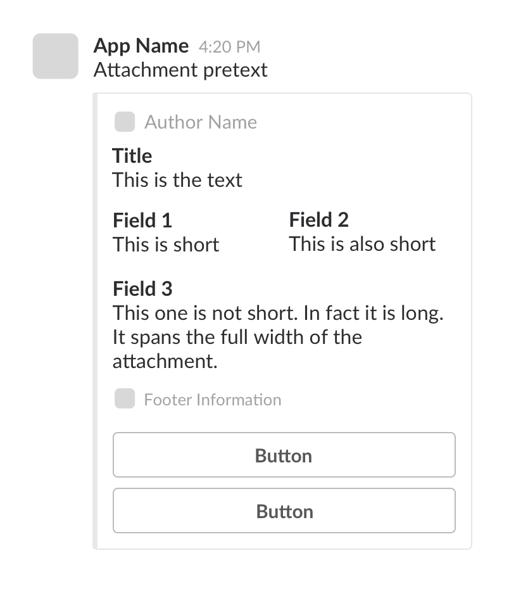Select the 'This is the text' body line
This screenshot has height=603, width=528.
click(x=177, y=180)
